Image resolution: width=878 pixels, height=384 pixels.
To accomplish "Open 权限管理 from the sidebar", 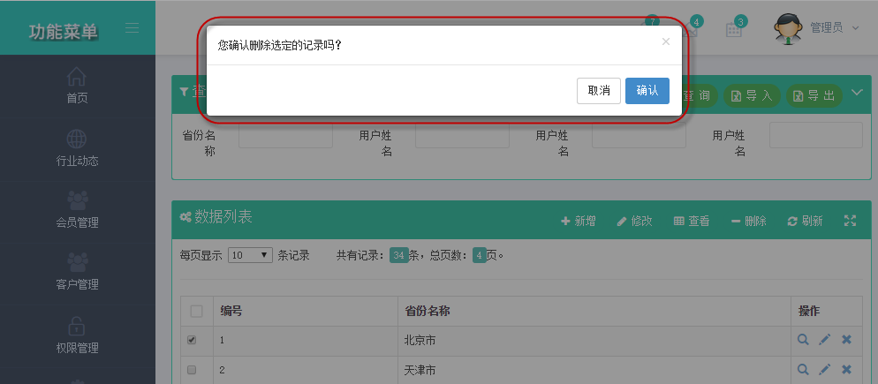I will (x=77, y=335).
